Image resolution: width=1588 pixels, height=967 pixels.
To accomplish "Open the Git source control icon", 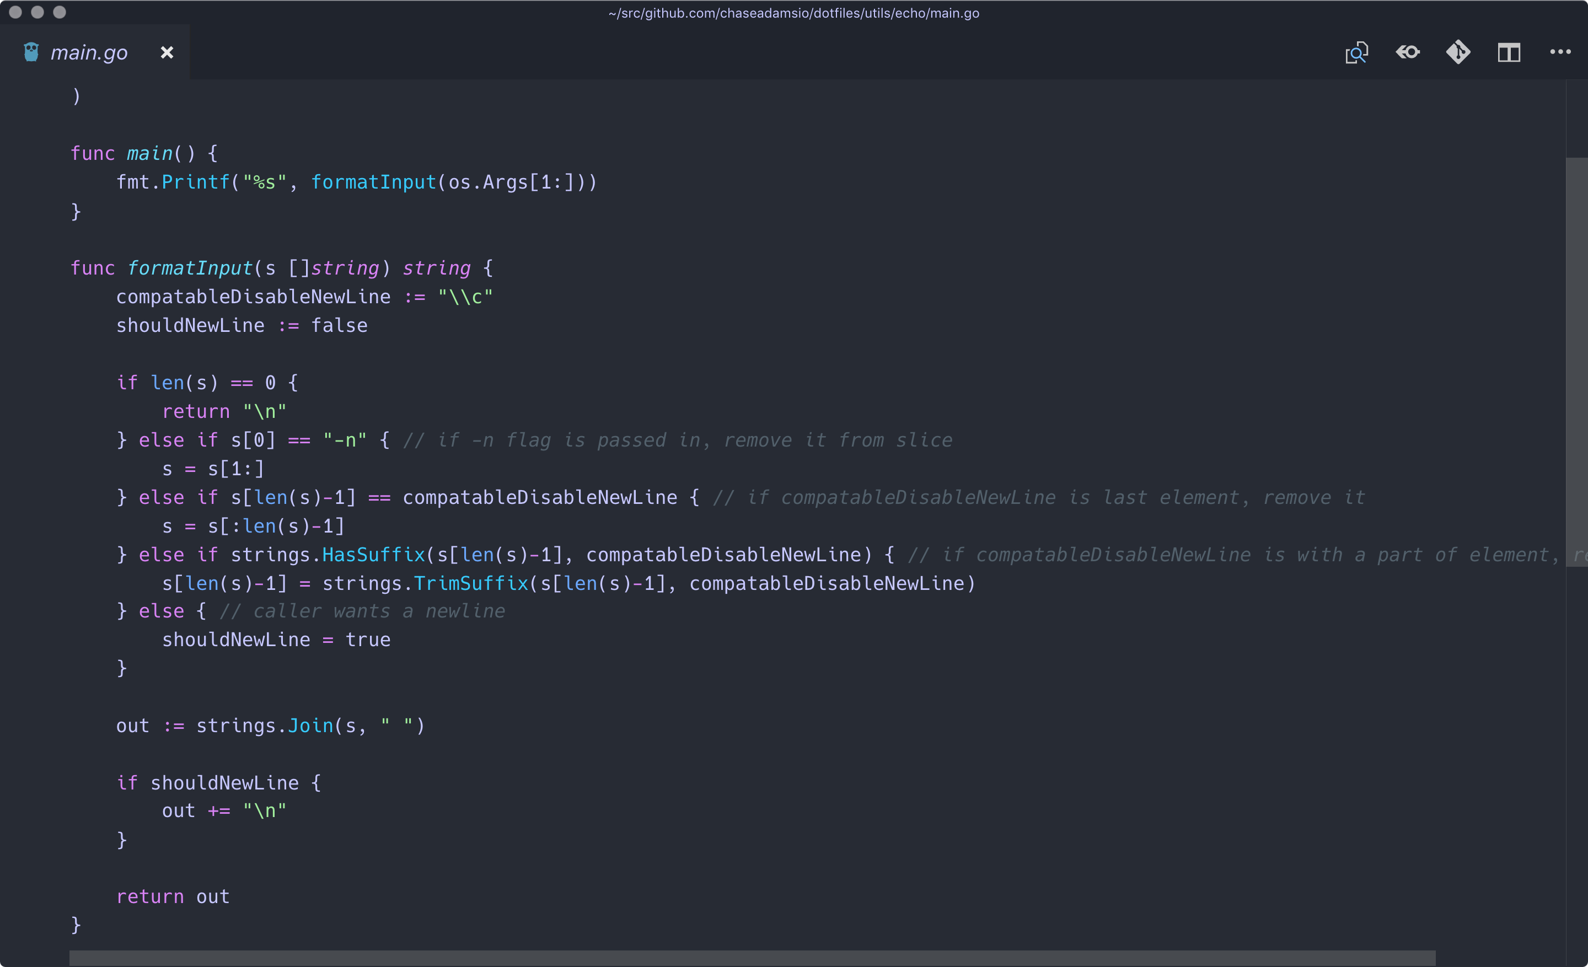I will tap(1458, 52).
